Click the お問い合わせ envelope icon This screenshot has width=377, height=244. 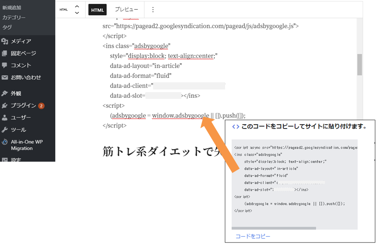point(5,77)
